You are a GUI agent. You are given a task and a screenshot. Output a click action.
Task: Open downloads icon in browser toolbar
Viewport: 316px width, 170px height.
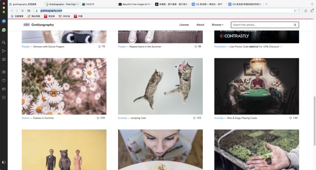tap(312, 11)
